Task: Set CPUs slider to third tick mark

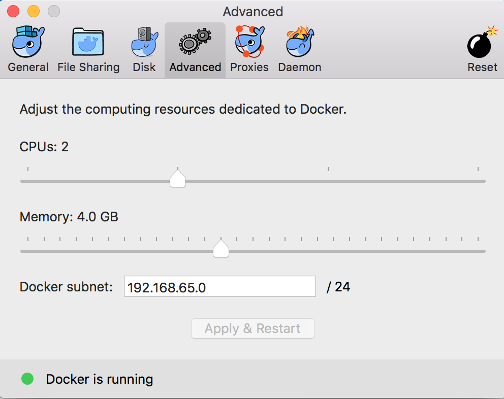Action: point(328,181)
